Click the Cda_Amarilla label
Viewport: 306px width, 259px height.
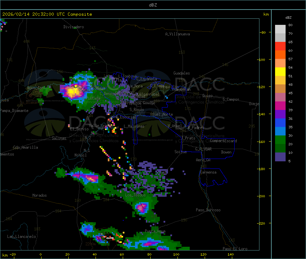(x=26, y=147)
